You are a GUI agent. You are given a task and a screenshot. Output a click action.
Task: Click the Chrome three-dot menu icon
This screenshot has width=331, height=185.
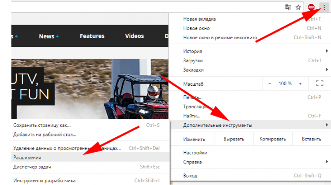[x=325, y=7]
